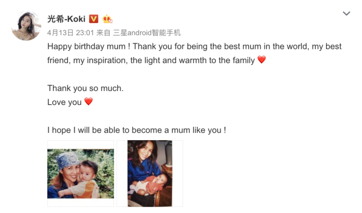The width and height of the screenshot is (362, 213).
Task: Open the 4月13日 23:01 timestamp link
Action: (71, 33)
